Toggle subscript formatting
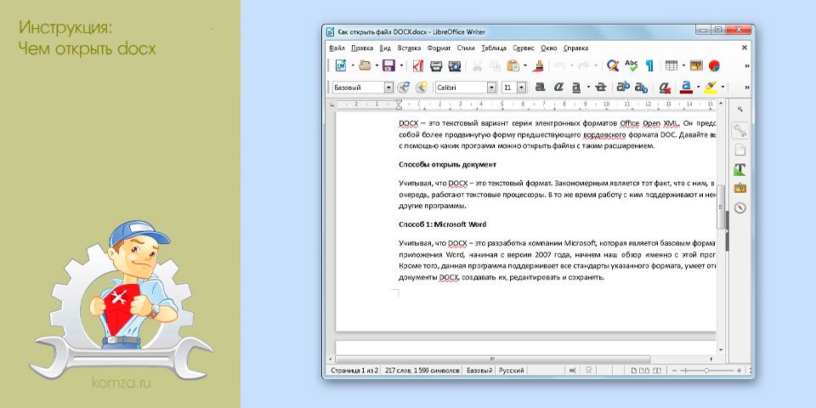The width and height of the screenshot is (816, 408). (x=641, y=88)
